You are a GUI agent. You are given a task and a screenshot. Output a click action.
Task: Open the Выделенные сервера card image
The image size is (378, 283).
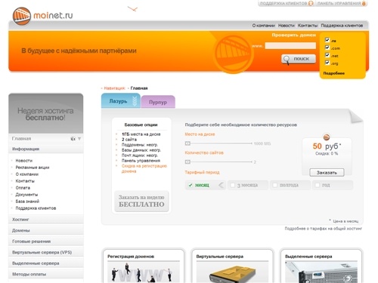point(321,272)
